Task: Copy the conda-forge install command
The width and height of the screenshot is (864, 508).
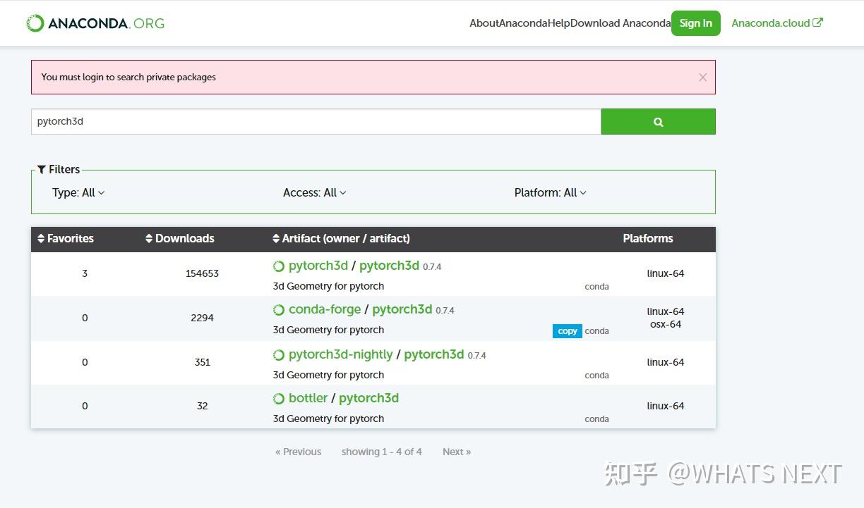Action: click(x=567, y=330)
